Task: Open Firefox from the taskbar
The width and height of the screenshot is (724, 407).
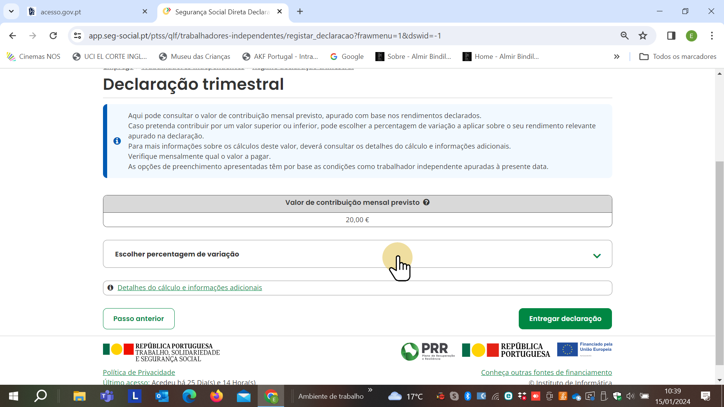Action: [217, 396]
